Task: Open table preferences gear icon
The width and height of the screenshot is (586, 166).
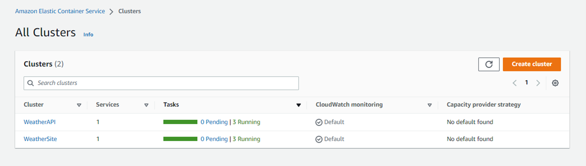Action: point(555,83)
